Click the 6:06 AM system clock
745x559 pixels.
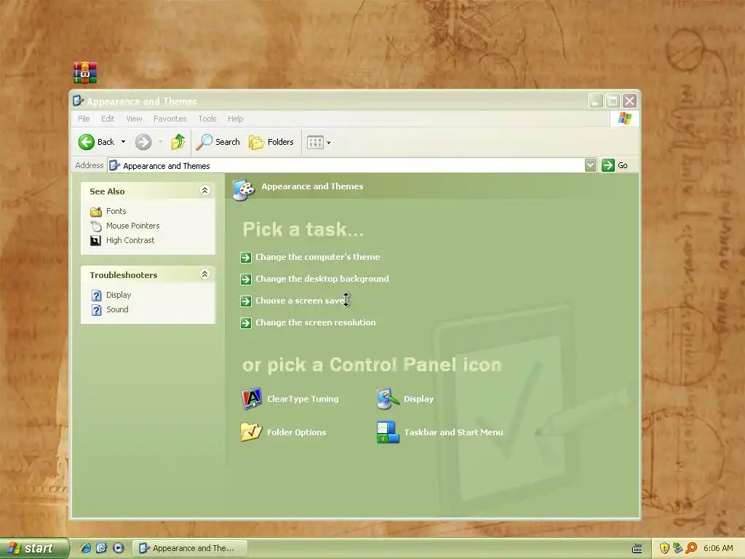point(718,548)
